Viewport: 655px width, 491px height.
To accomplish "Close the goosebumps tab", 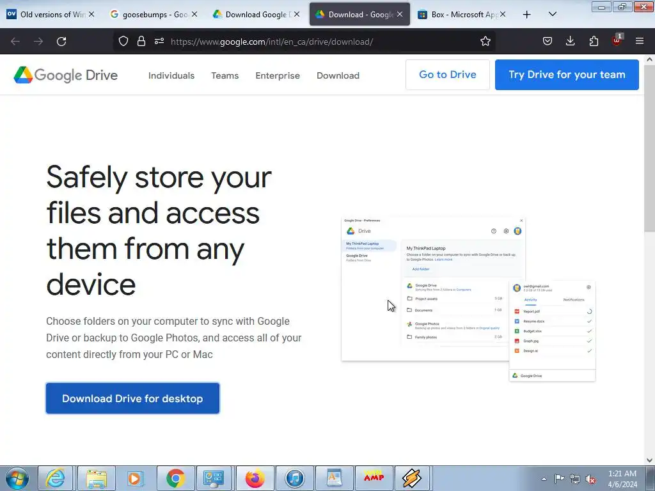I will (194, 14).
